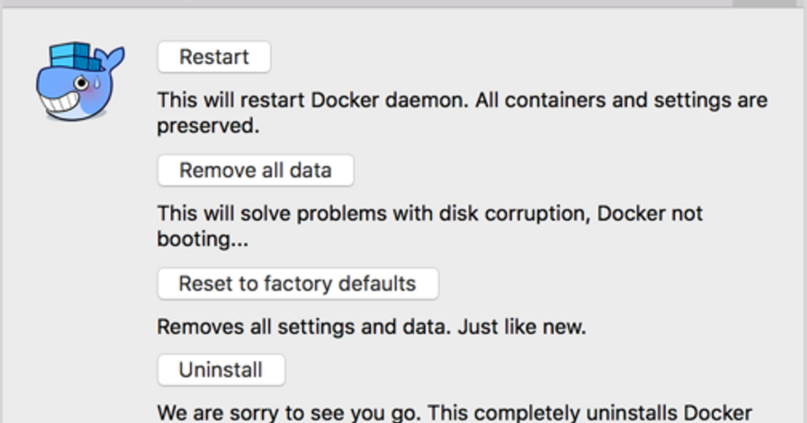This screenshot has width=807, height=423.
Task: Hit Reset to factory defaults
Action: coord(297,283)
